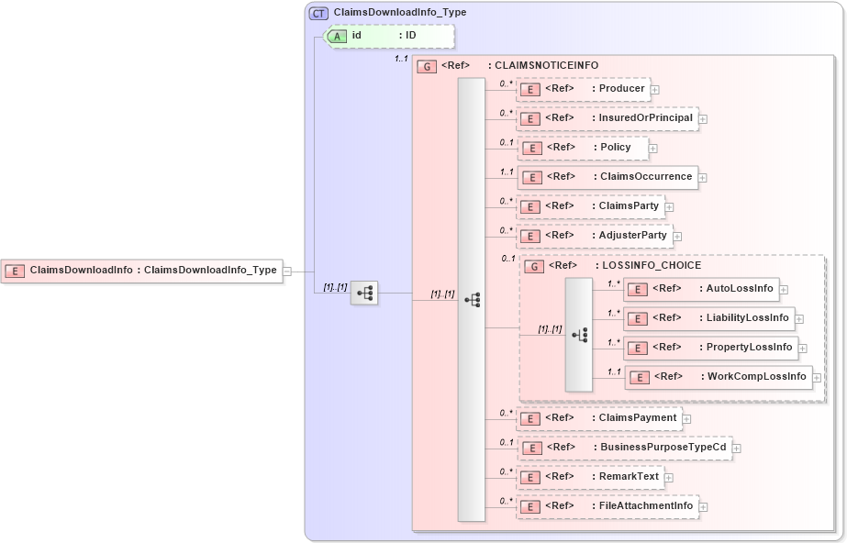Click the A icon on the id attribute
This screenshot has height=543, width=847.
click(339, 35)
